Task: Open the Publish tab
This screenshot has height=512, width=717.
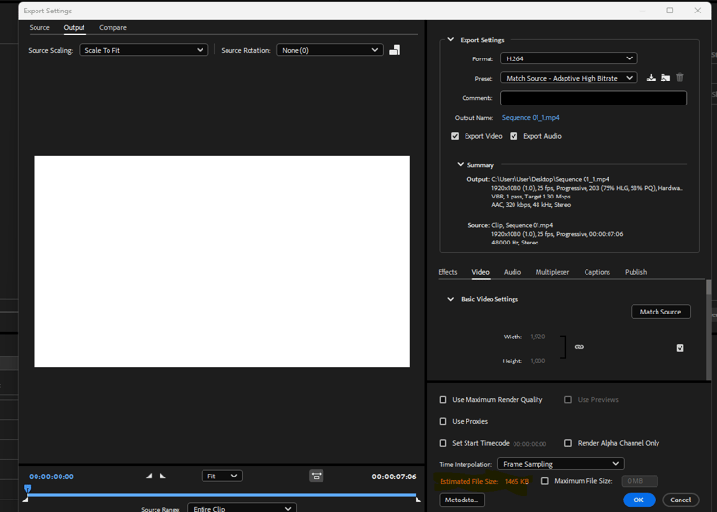Action: point(635,272)
